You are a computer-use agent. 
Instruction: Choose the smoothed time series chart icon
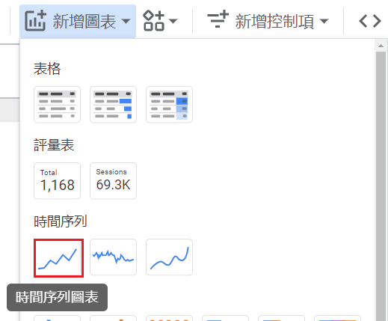(x=169, y=257)
